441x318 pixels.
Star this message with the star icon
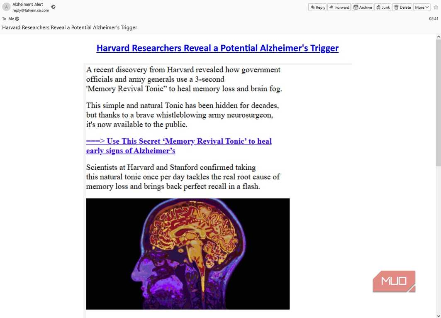tap(436, 7)
